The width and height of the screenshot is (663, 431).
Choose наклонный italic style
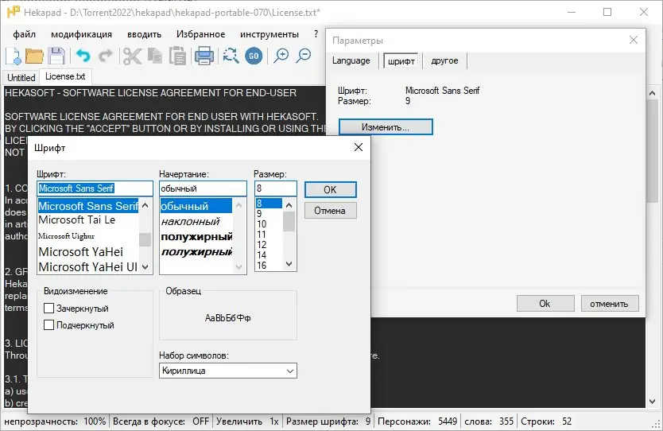coord(196,221)
